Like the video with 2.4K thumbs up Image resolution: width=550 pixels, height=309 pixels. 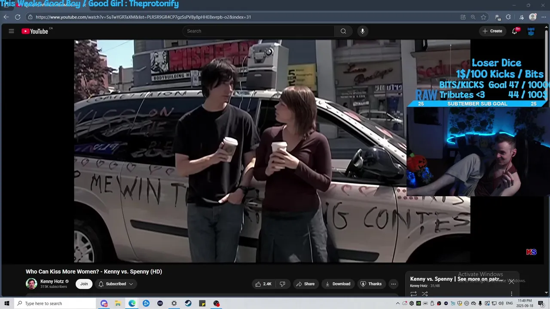[x=263, y=284]
